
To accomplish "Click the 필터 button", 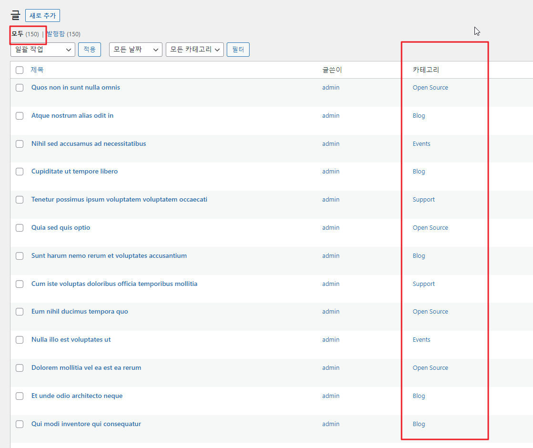I will 238,50.
